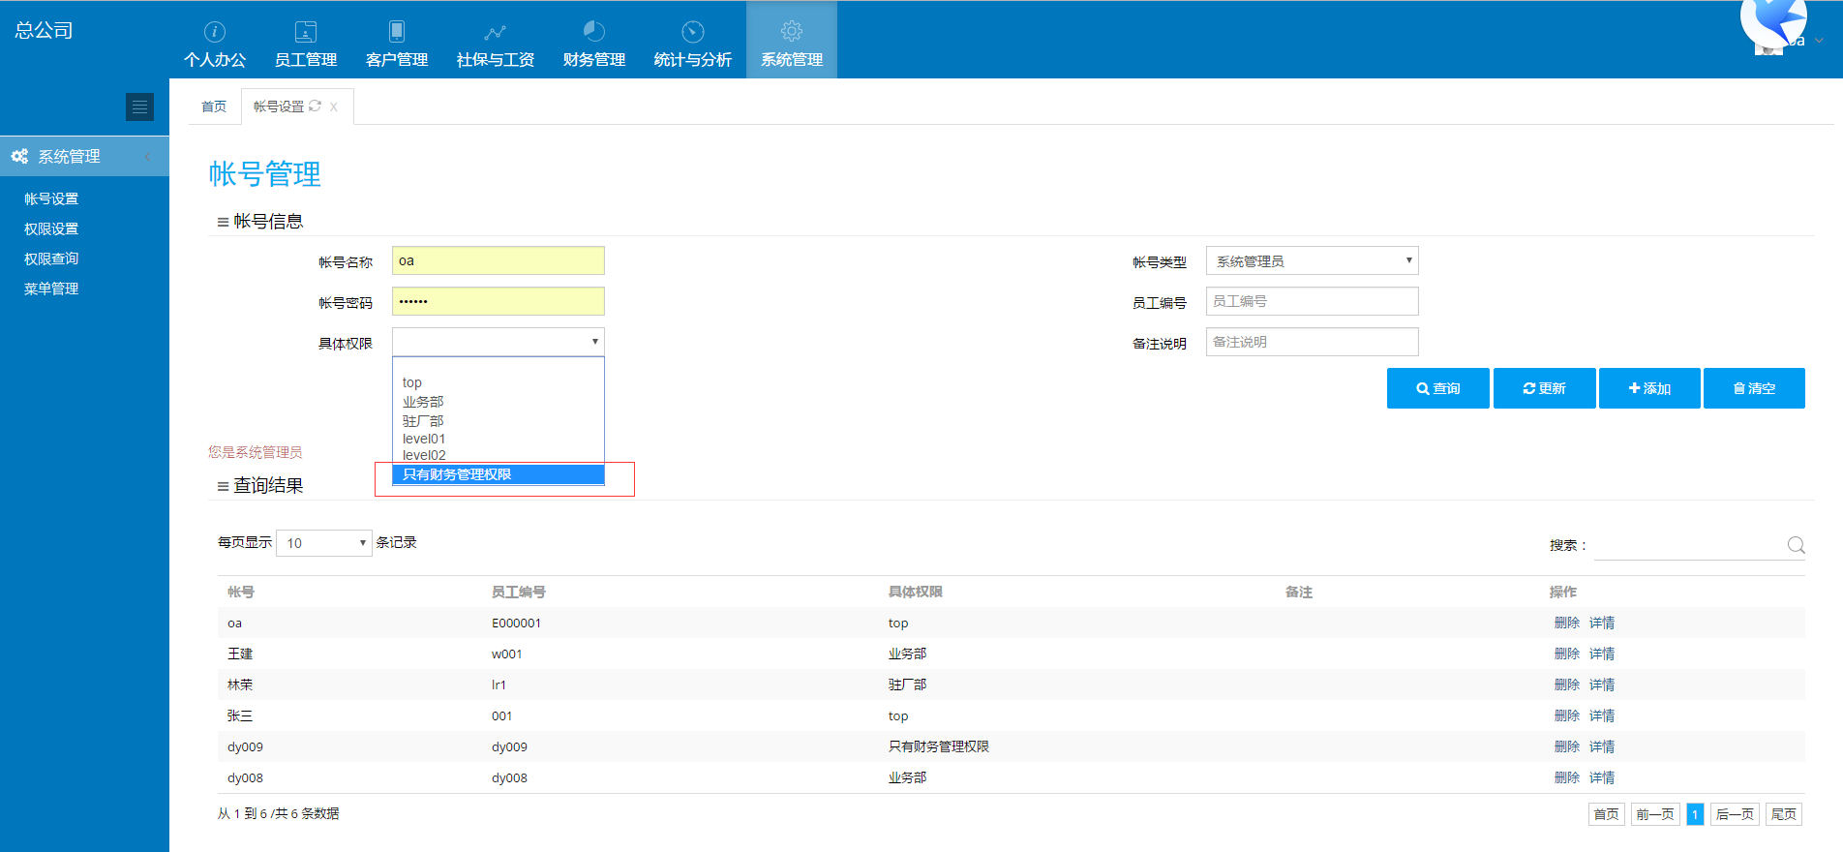Open 每页显示 records count dropdown
Screen dimensions: 1843x852
point(324,543)
